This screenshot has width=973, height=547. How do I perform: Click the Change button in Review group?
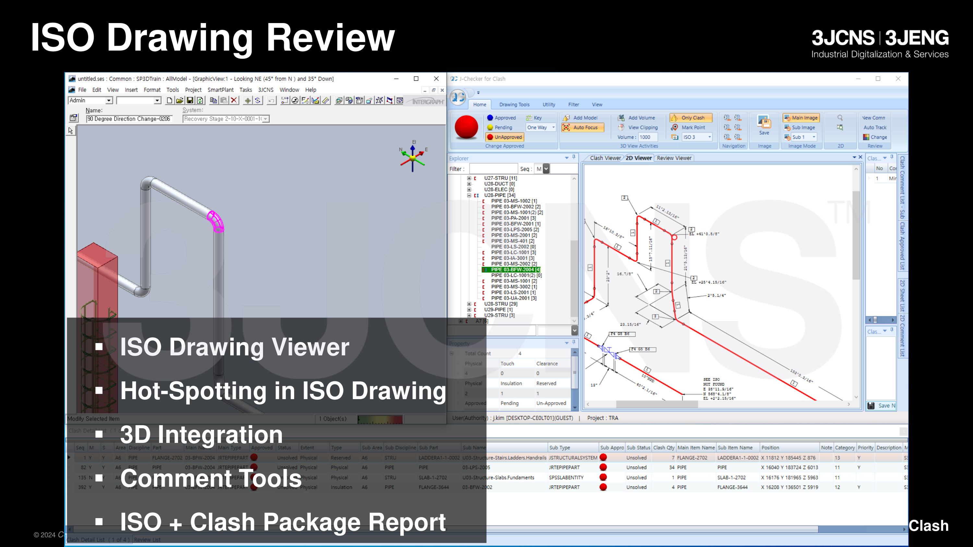pos(875,137)
